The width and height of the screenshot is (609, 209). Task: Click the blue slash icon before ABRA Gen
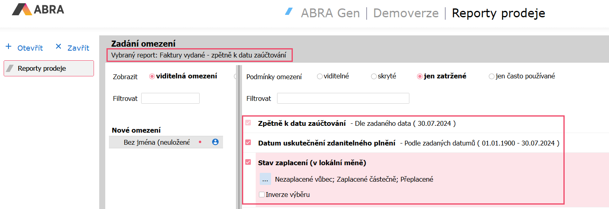pyautogui.click(x=289, y=11)
